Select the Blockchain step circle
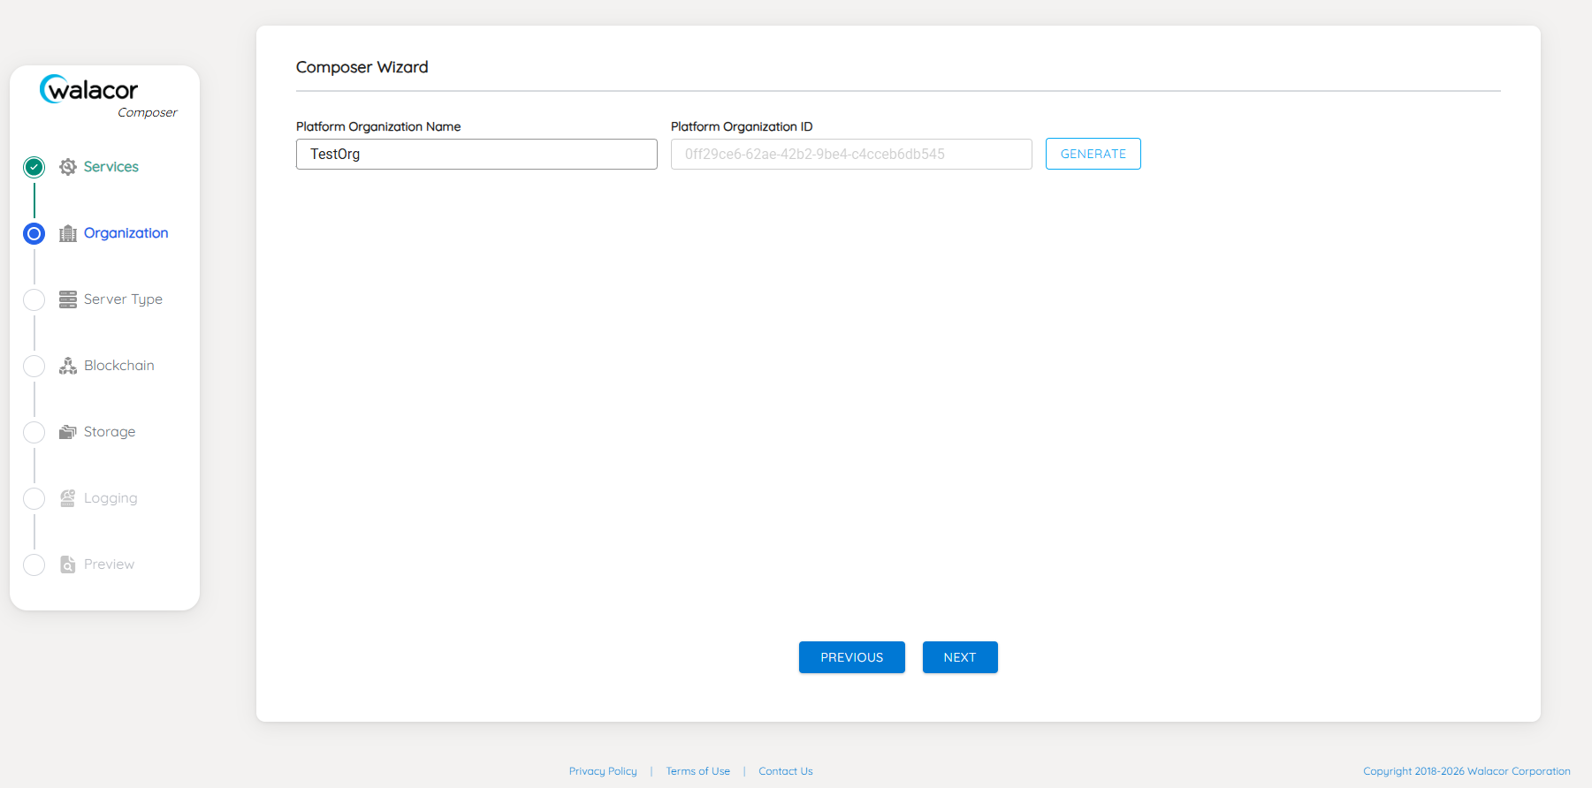 (x=34, y=366)
